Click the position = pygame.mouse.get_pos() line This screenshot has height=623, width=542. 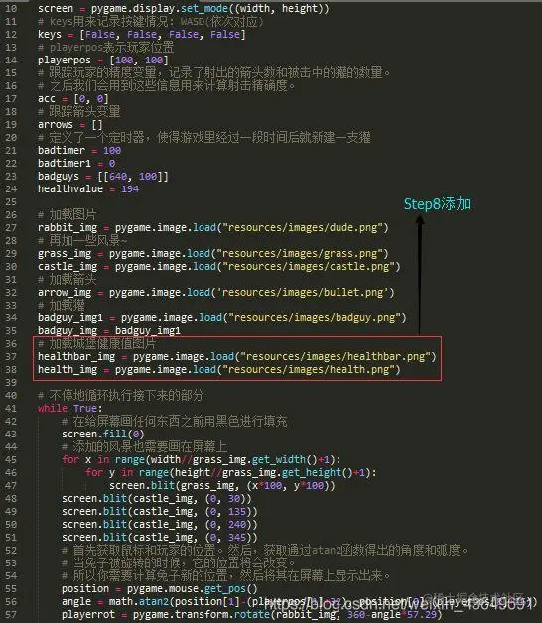coord(160,588)
